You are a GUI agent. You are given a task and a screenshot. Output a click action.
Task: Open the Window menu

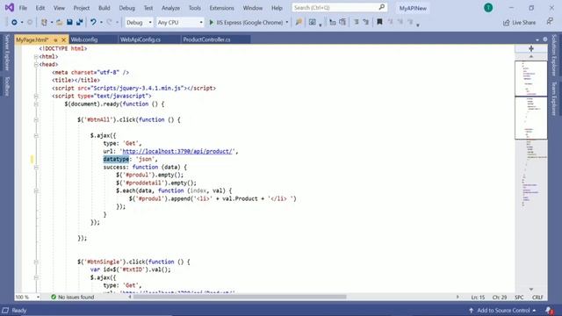click(x=253, y=8)
